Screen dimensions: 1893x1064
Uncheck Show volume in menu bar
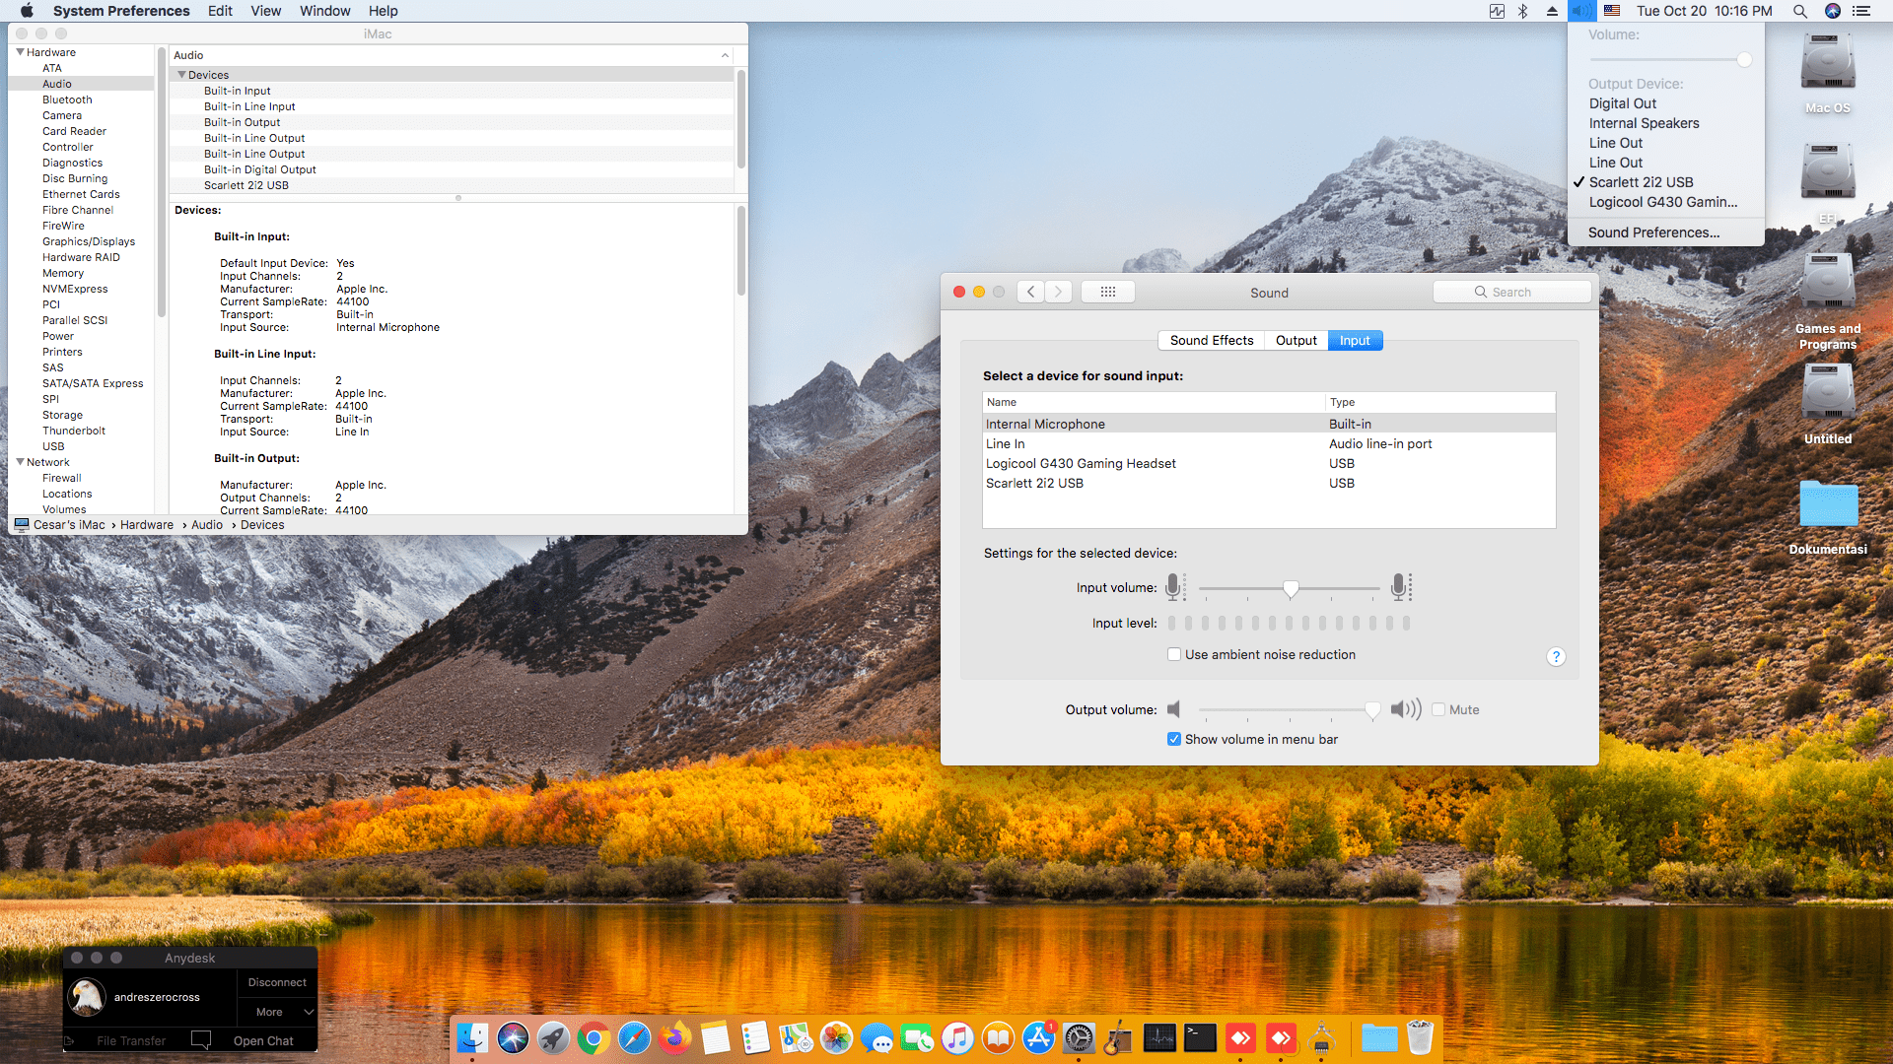coord(1174,739)
